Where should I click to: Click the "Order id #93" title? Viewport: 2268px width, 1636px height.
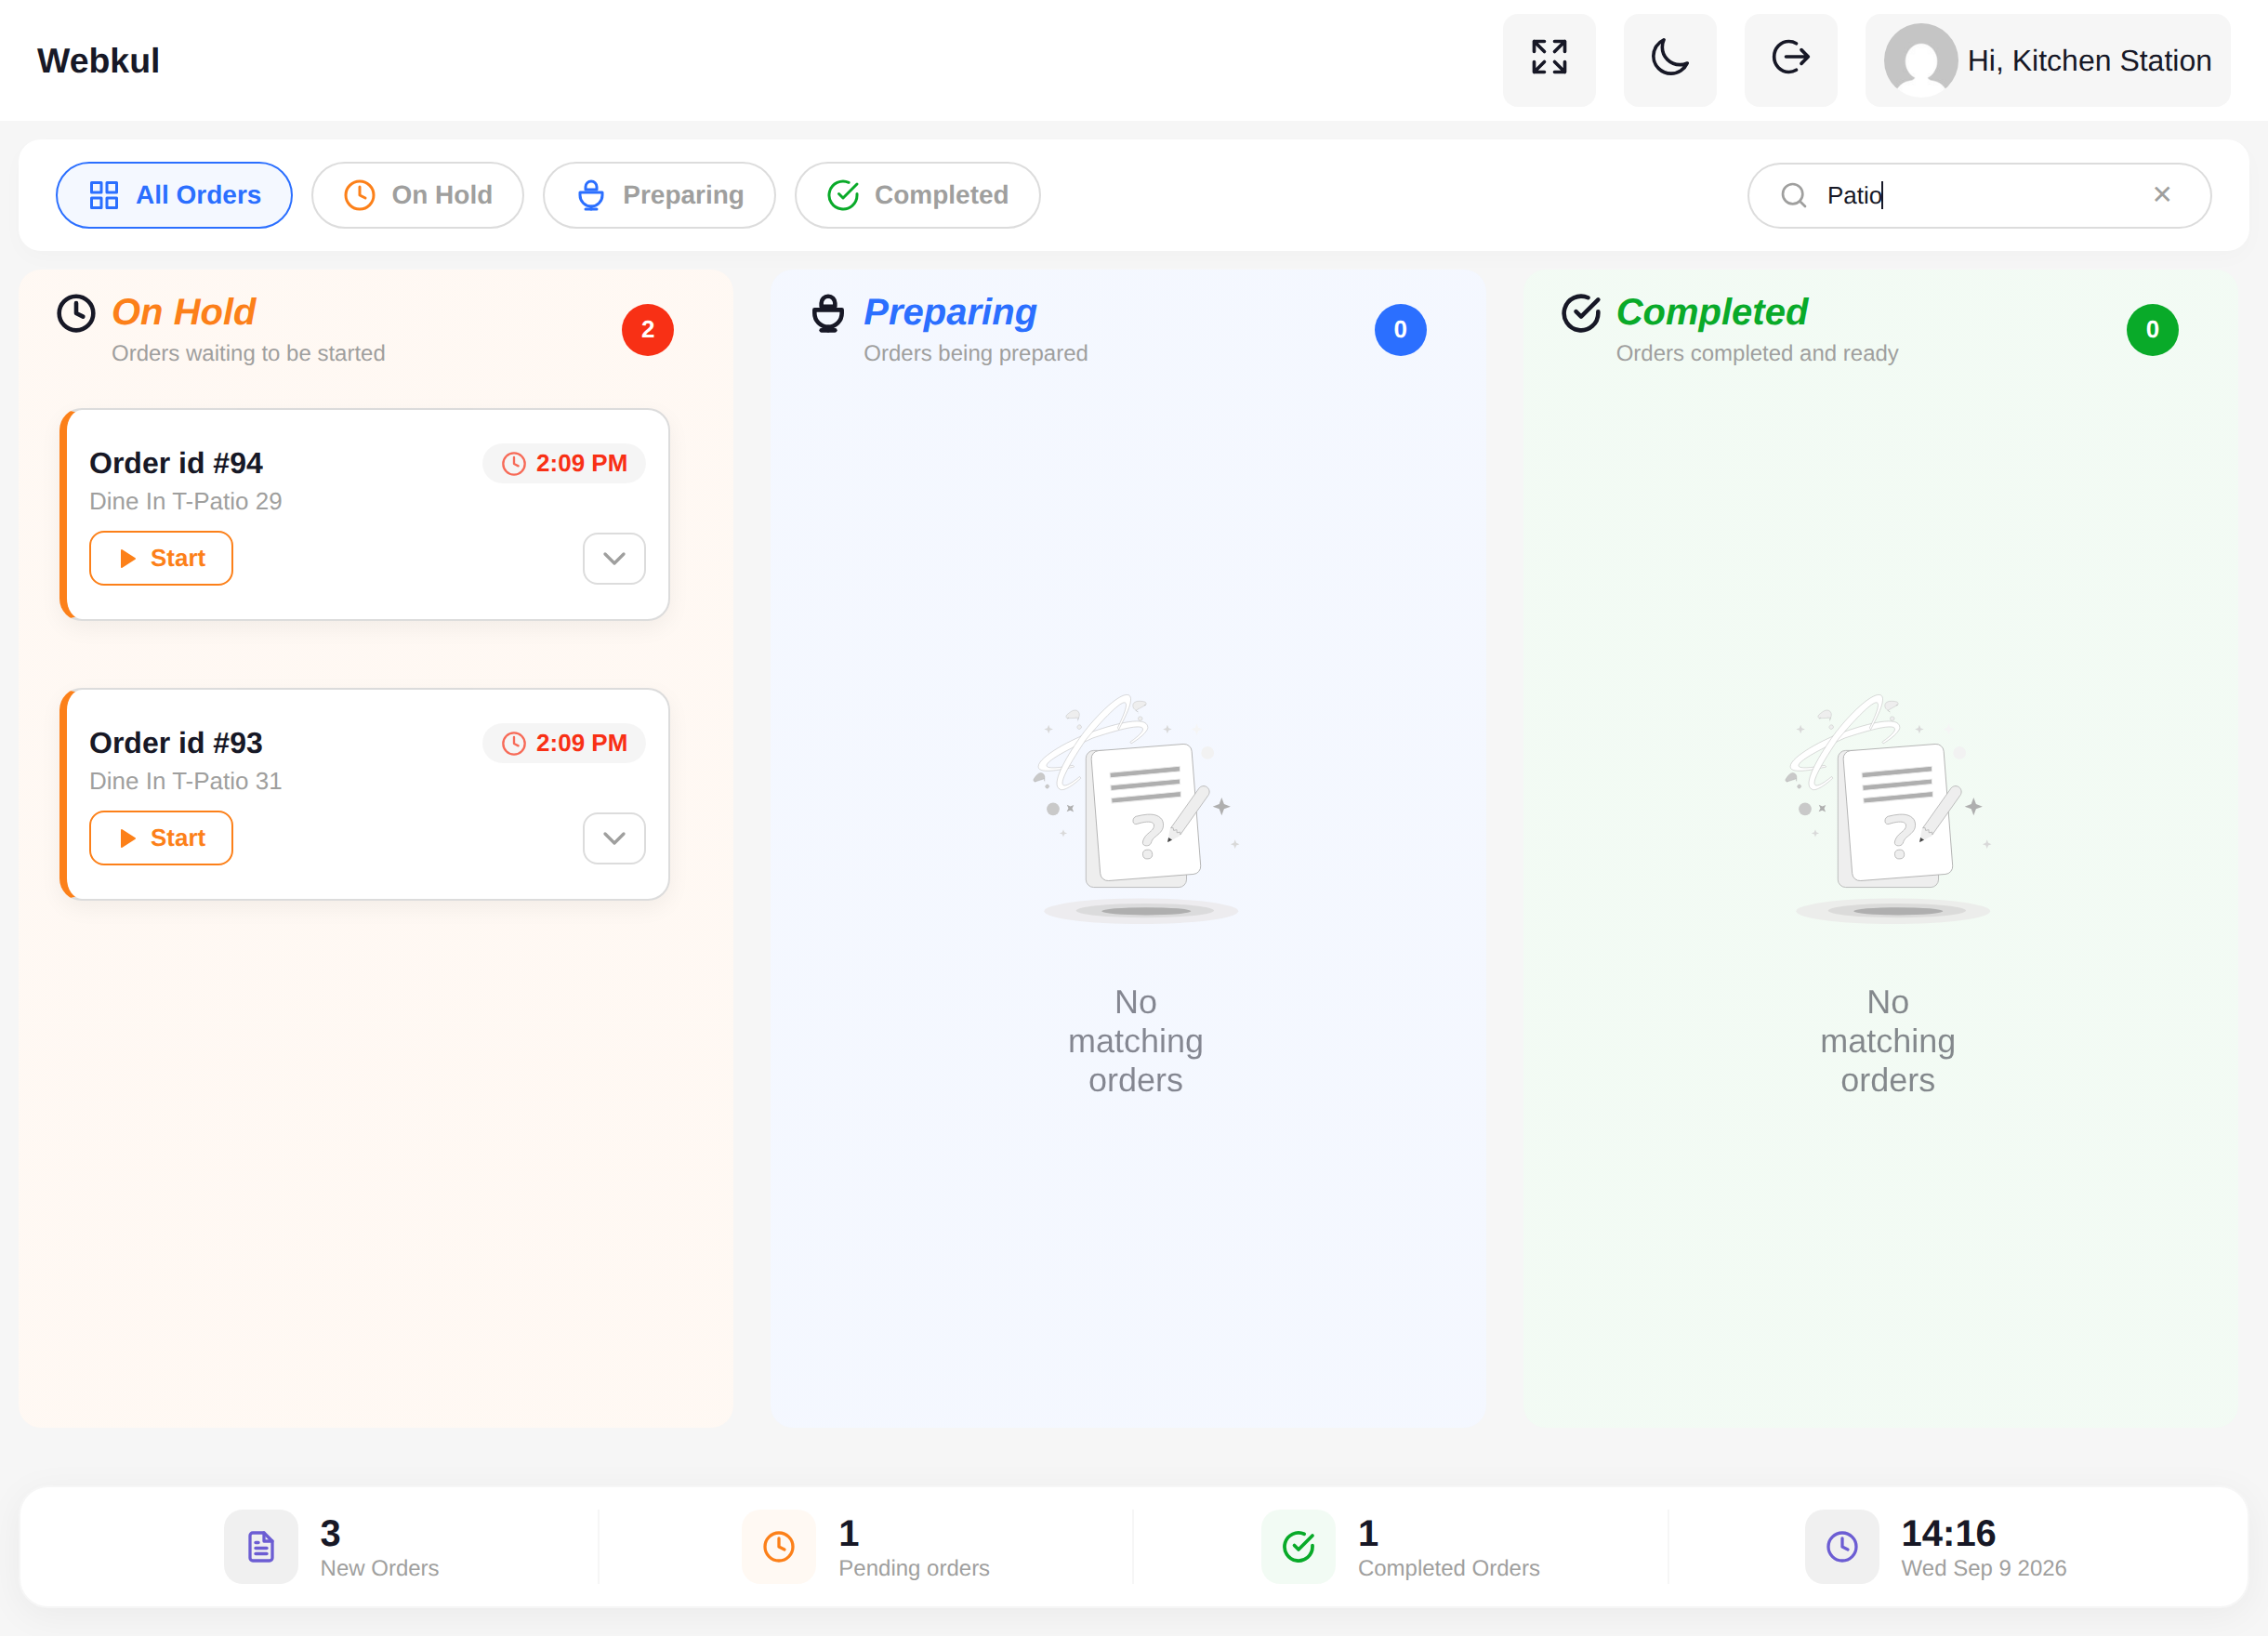click(x=176, y=743)
